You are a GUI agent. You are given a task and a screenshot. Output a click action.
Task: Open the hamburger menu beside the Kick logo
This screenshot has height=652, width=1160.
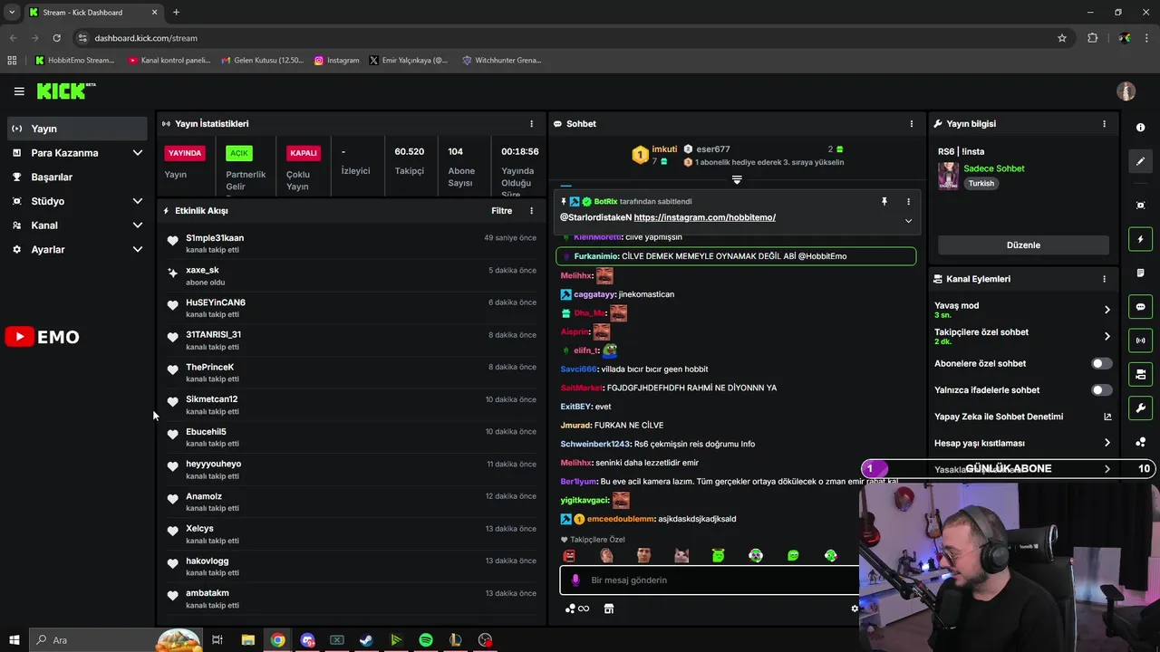(x=19, y=91)
